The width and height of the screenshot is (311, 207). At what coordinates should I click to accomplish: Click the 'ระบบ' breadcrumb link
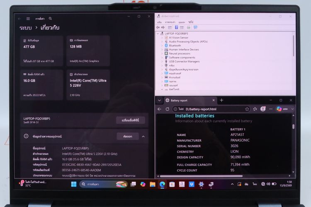coord(26,28)
